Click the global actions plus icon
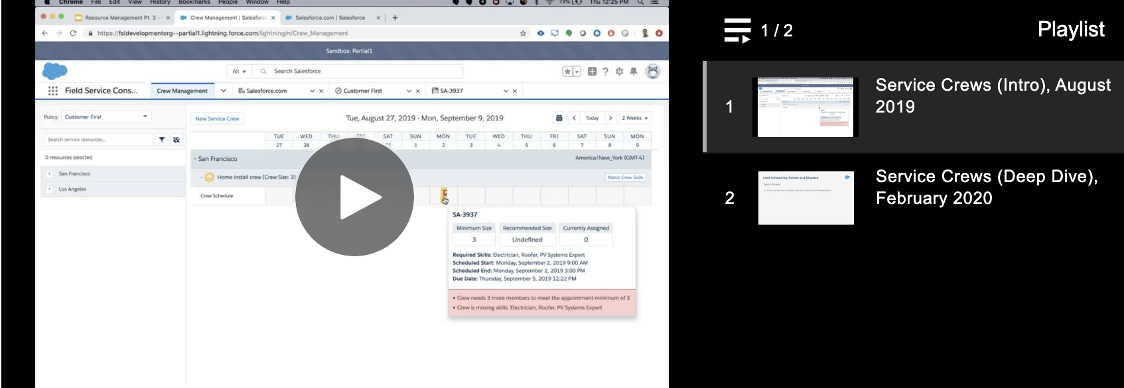The height and width of the screenshot is (388, 1124). pyautogui.click(x=592, y=72)
